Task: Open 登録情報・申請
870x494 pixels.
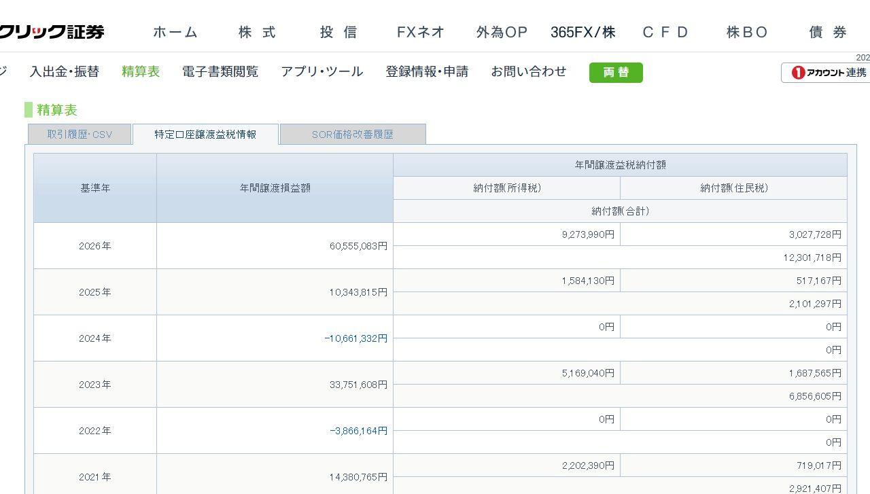Action: (x=427, y=71)
